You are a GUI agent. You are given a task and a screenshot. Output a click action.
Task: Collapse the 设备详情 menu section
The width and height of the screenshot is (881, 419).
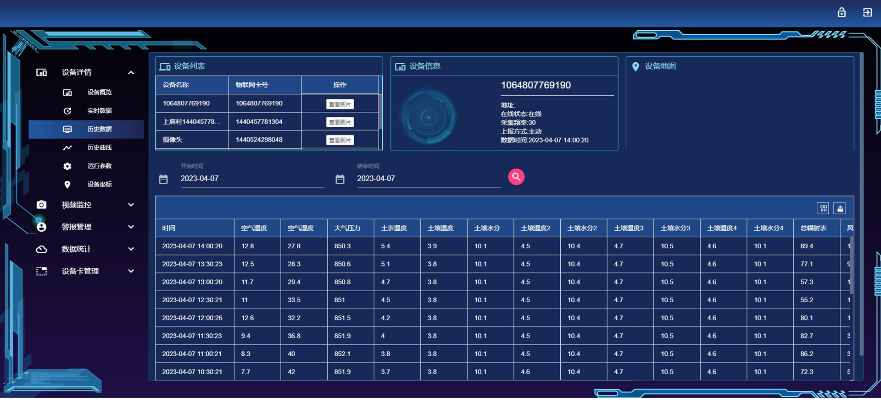[x=131, y=72]
